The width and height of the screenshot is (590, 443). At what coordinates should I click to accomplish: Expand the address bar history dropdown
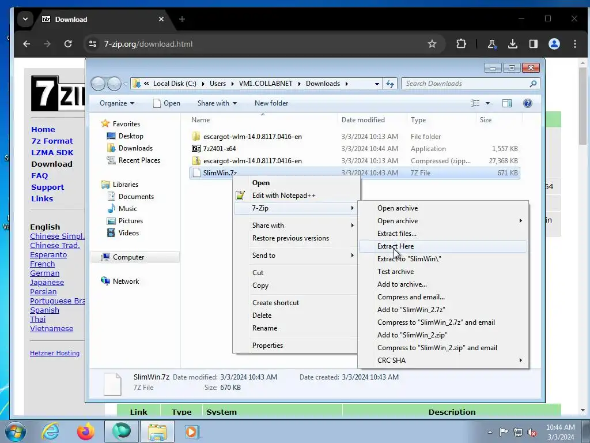point(377,84)
